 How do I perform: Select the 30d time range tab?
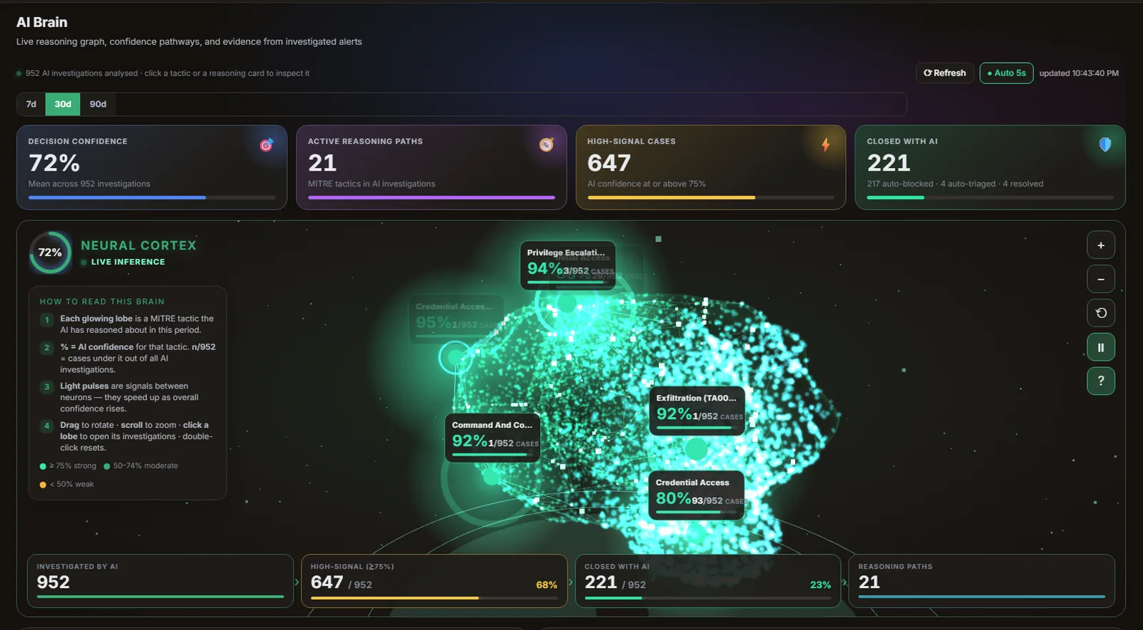pyautogui.click(x=63, y=104)
